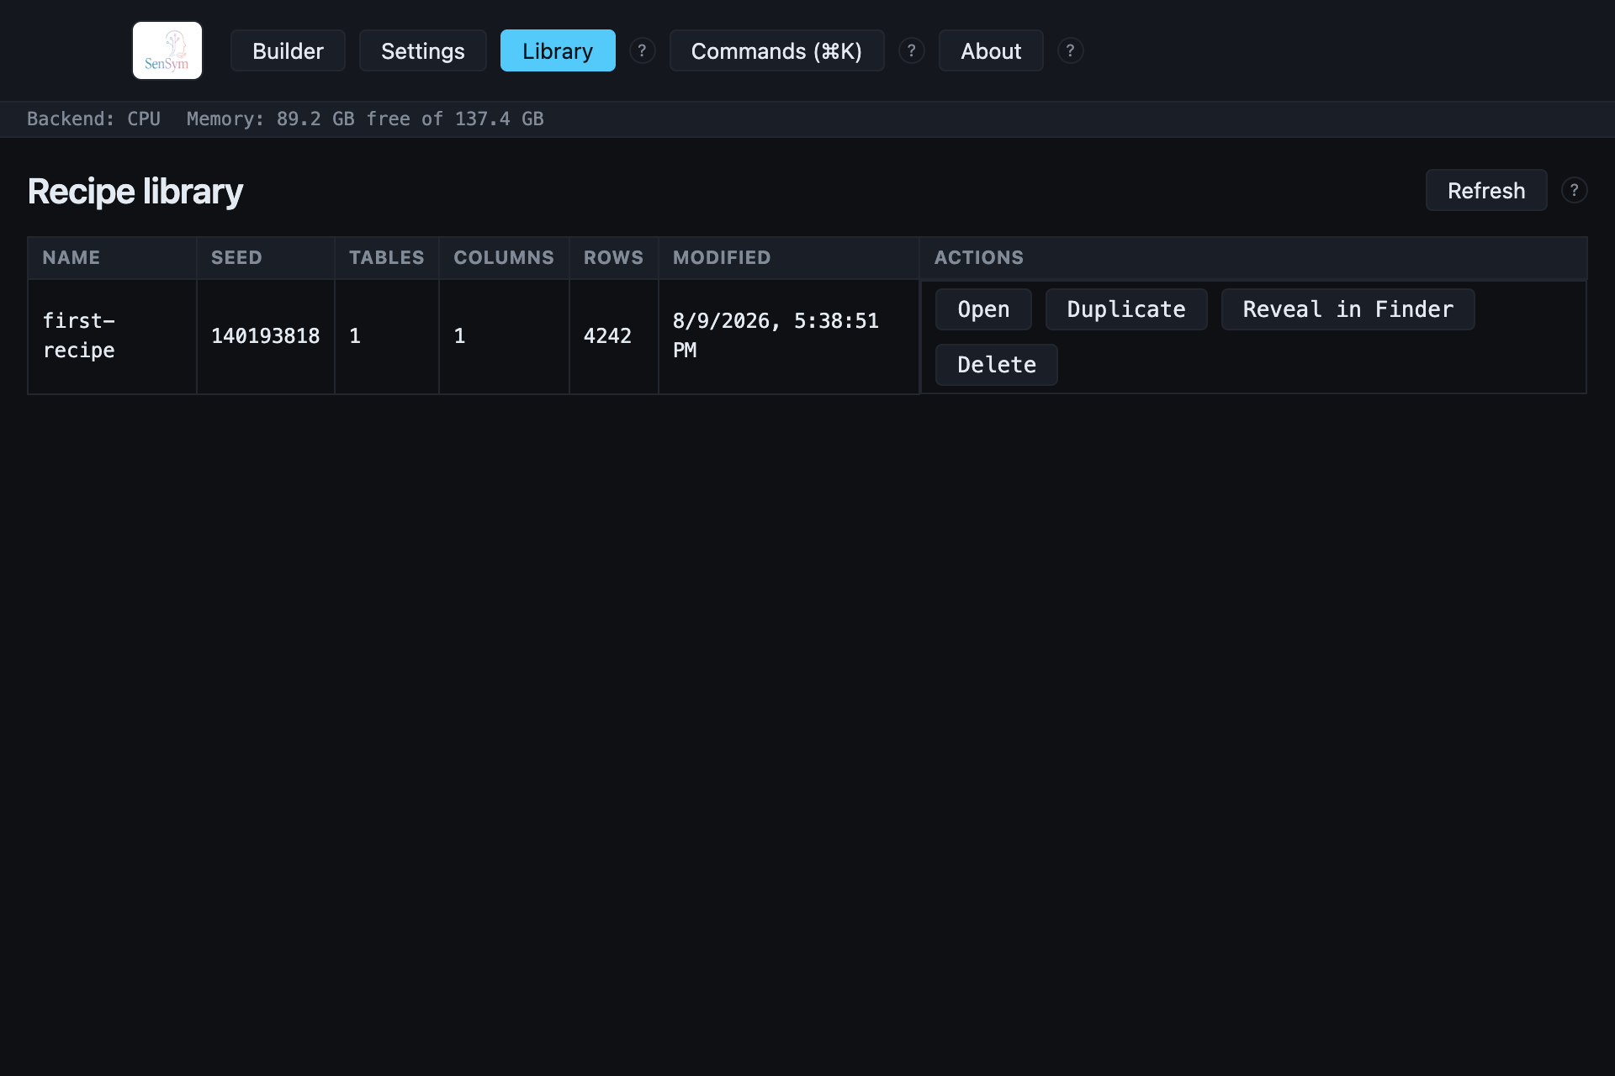The height and width of the screenshot is (1076, 1615).
Task: Open help icon next to Commands button
Action: pos(911,50)
